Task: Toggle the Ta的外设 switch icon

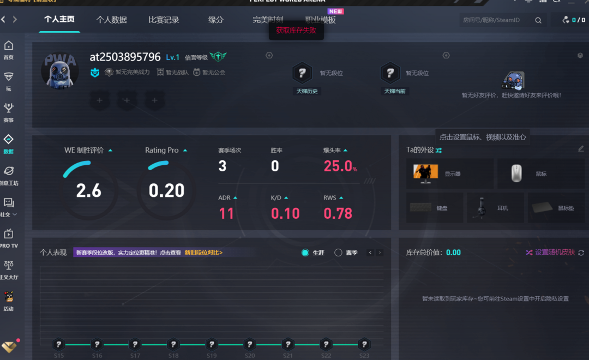Action: tap(439, 150)
